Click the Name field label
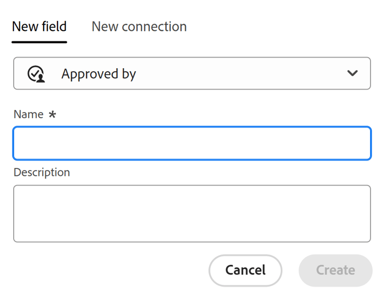Image resolution: width=385 pixels, height=296 pixels. (x=28, y=114)
